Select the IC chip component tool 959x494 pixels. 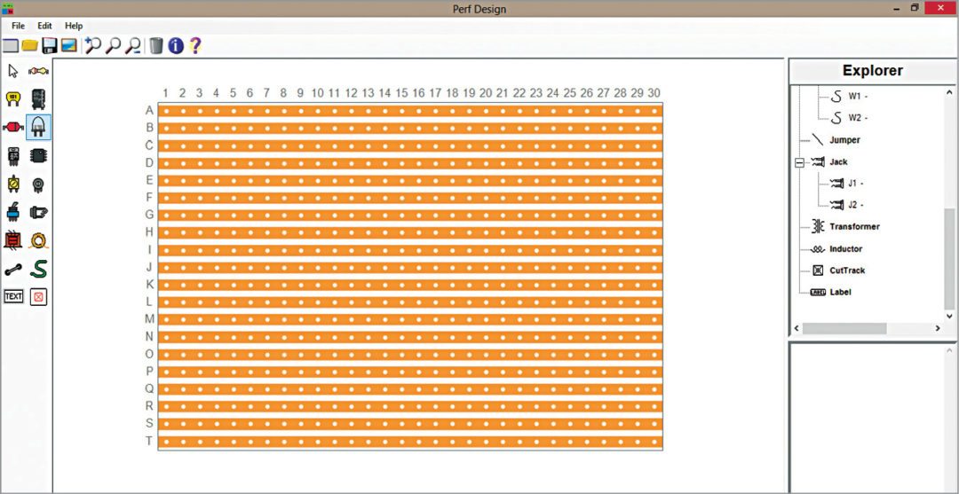[x=38, y=155]
